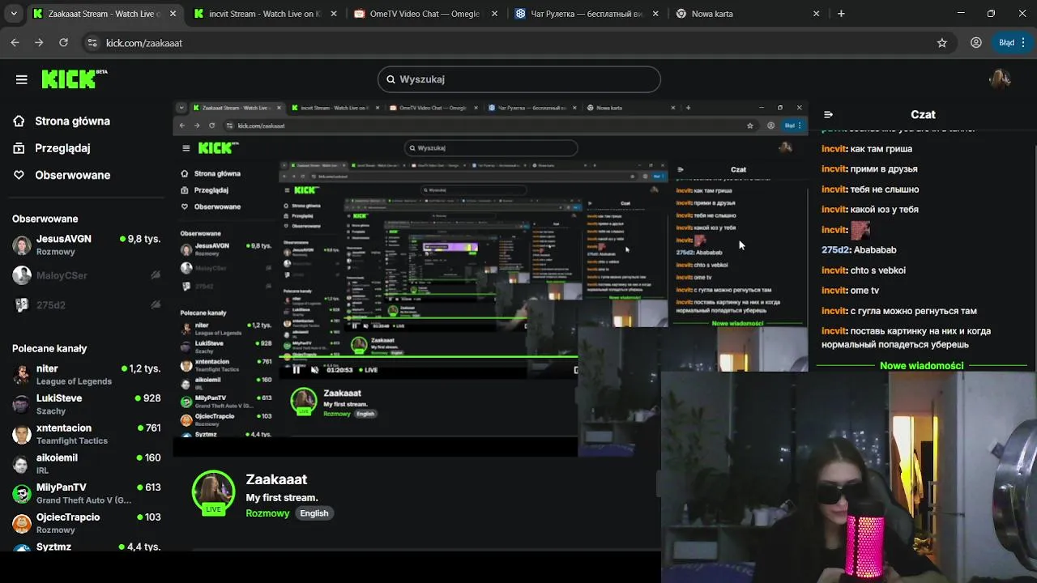
Task: Click the kick.com/zaakaaat address bar
Action: [x=518, y=43]
